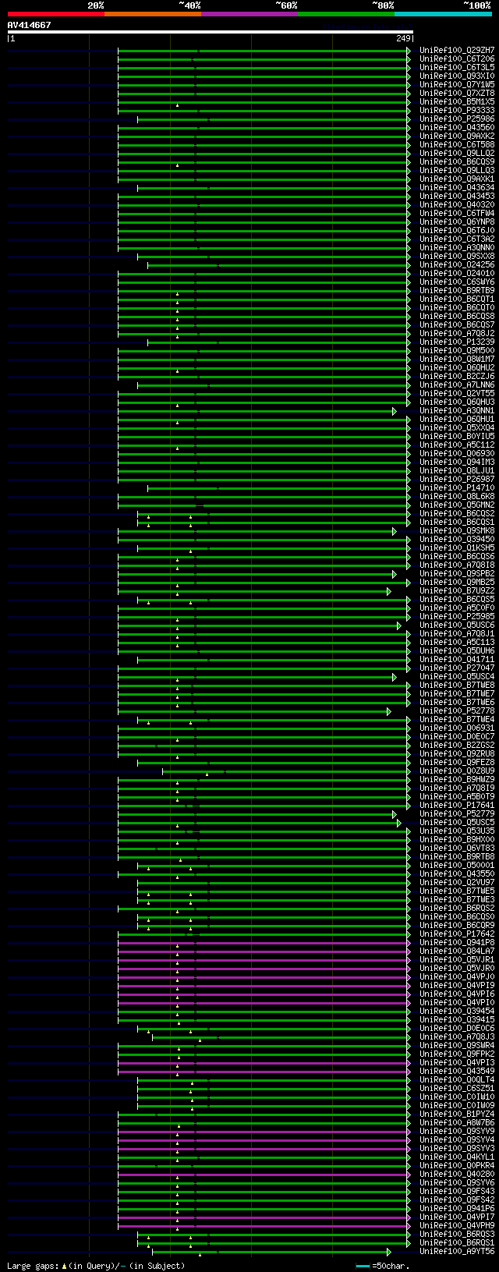Click the cyan ~100% legend segment
The width and height of the screenshot is (499, 1272).
click(x=443, y=14)
